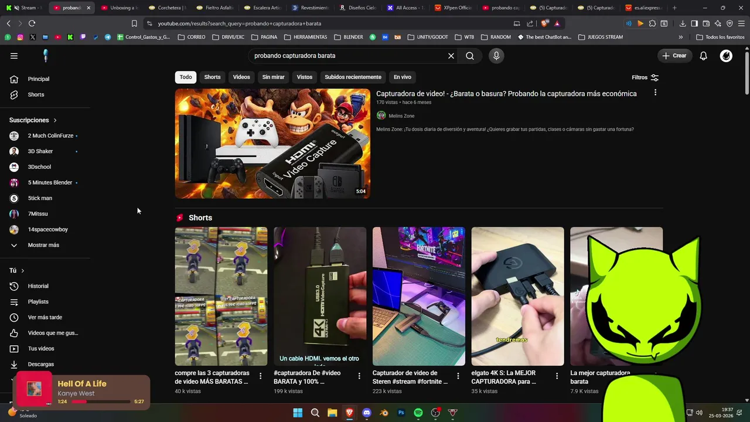The width and height of the screenshot is (750, 422).
Task: Seek the Hell Of A Life progress bar
Action: [x=101, y=401]
